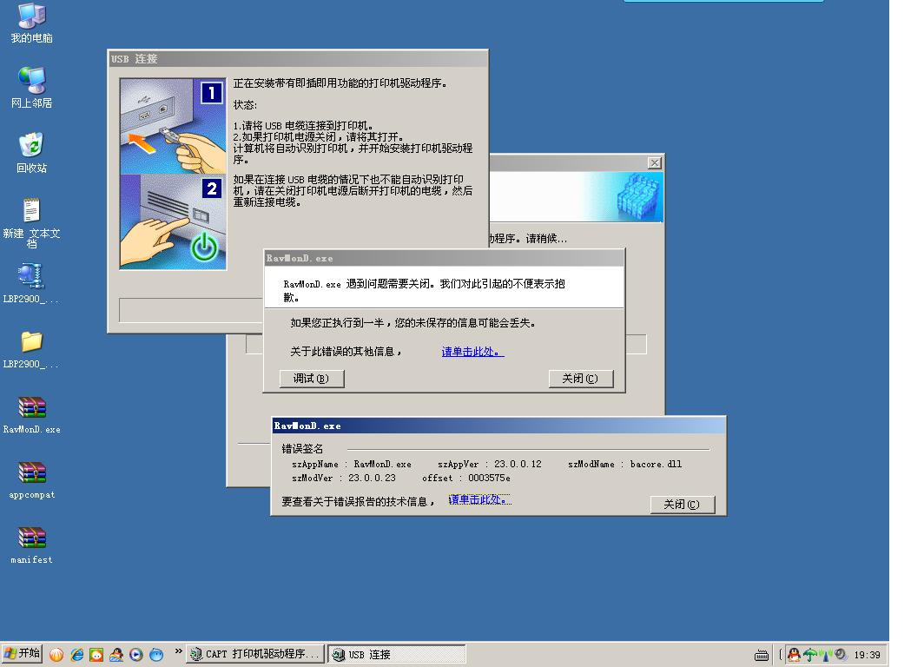This screenshot has width=924, height=667.
Task: Click the blue round-face quick-launch icon
Action: click(156, 655)
